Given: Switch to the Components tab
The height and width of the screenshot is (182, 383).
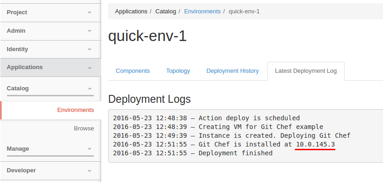Looking at the screenshot, I should click(133, 71).
